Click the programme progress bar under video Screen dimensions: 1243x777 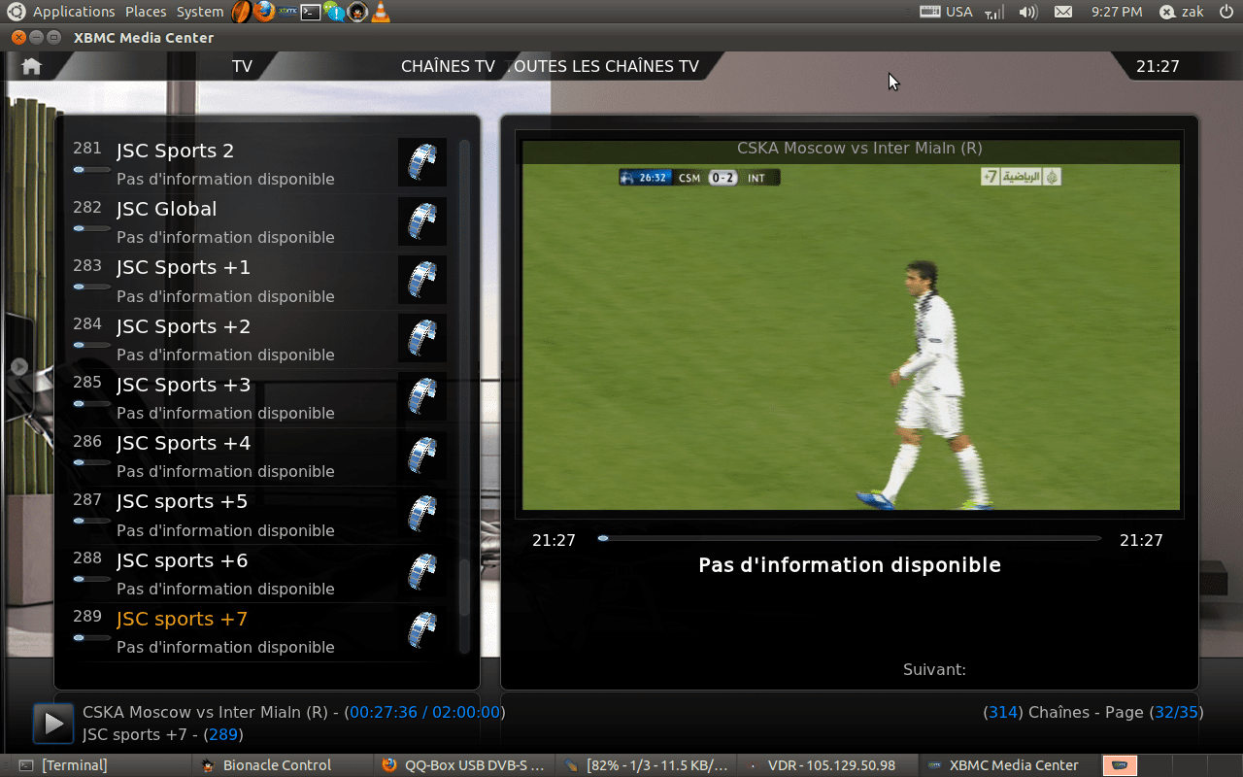(849, 538)
